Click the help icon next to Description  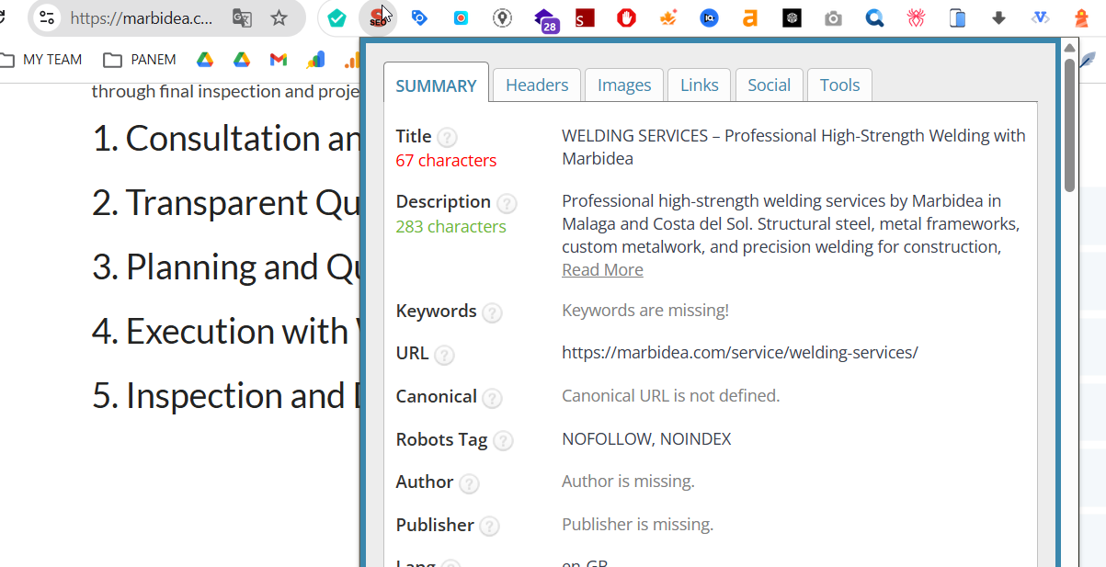(x=507, y=203)
